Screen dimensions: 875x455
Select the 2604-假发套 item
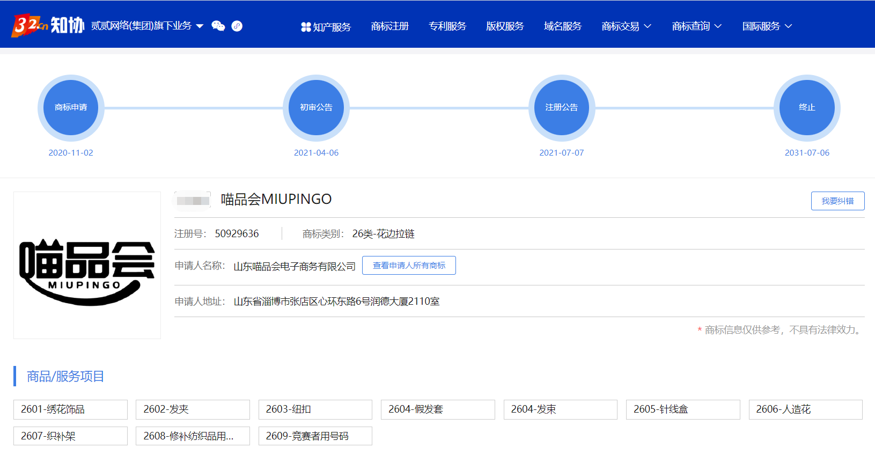point(438,409)
